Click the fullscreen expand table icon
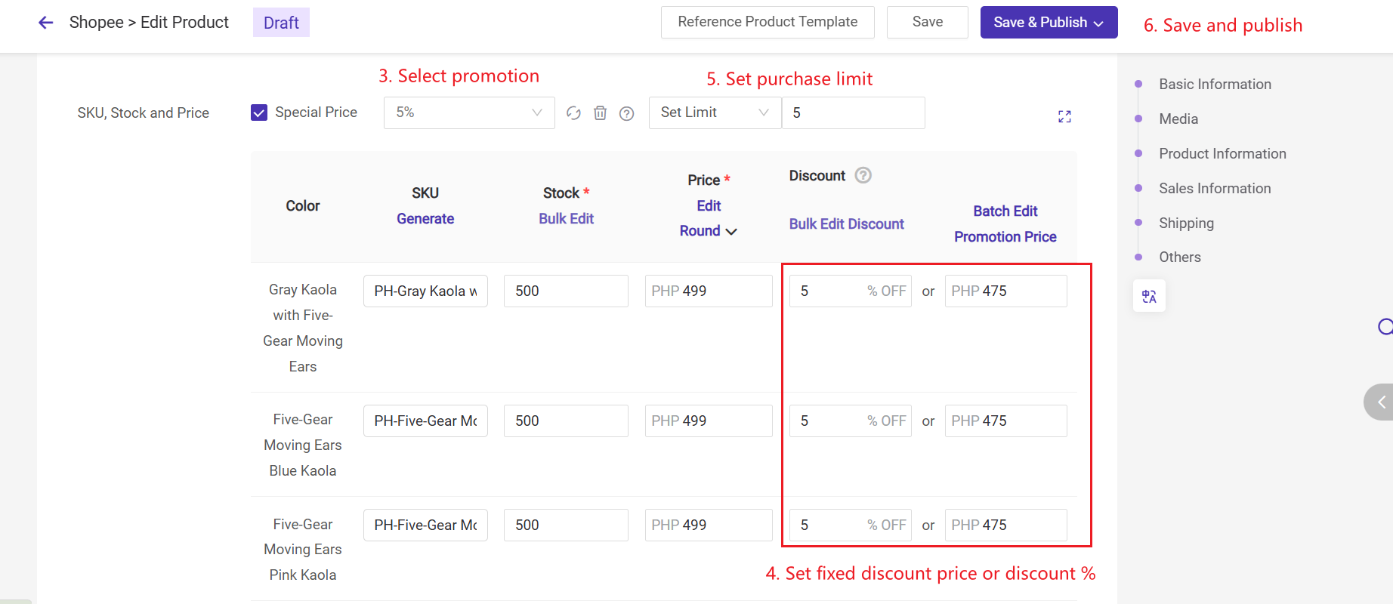The image size is (1393, 604). coord(1064,116)
